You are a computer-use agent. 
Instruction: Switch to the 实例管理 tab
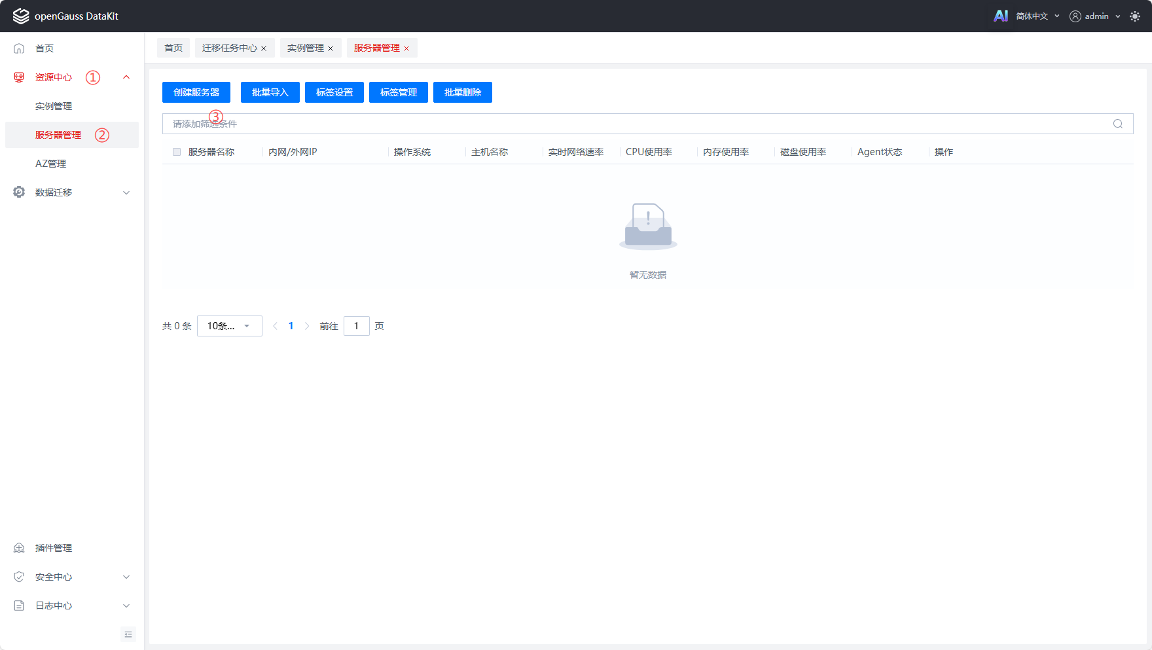coord(306,48)
